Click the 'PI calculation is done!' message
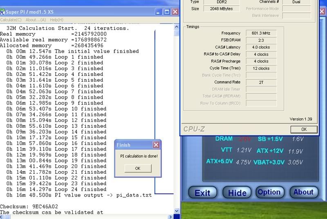This screenshot has height=219, width=327. [139, 156]
